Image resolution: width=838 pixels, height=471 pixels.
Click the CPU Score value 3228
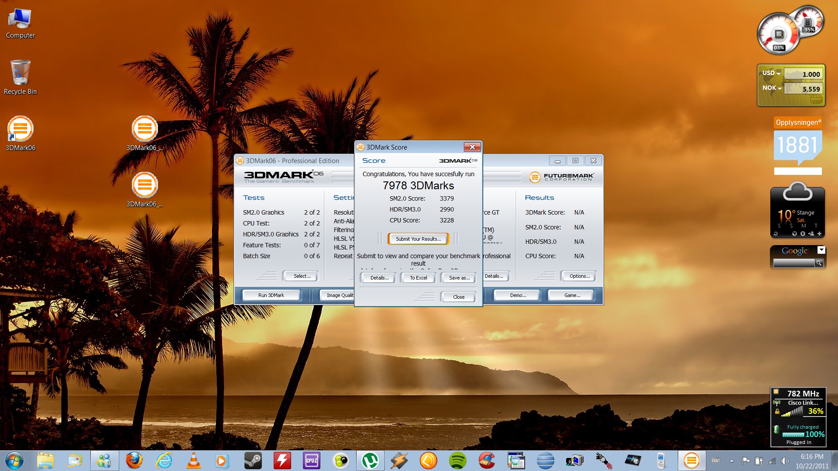point(446,220)
